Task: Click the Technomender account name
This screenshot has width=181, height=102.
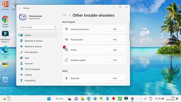Action: click(35, 16)
